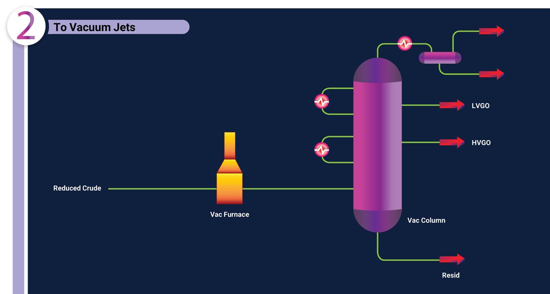Click the red LVGO outlet arrow
Screen dimensions: 550x294
[x=451, y=105]
